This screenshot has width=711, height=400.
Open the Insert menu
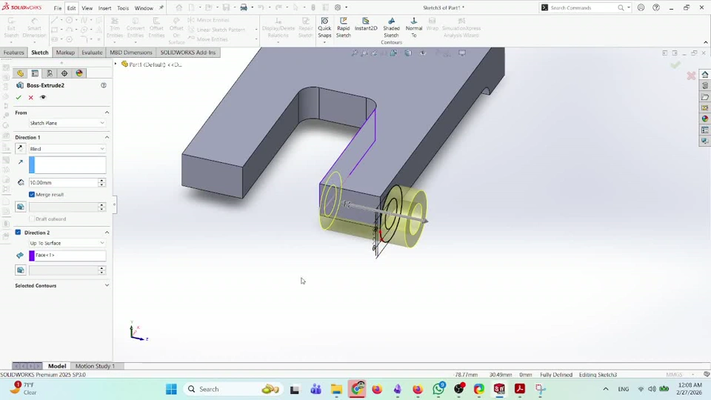(104, 8)
